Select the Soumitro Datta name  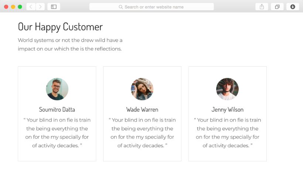(x=57, y=109)
